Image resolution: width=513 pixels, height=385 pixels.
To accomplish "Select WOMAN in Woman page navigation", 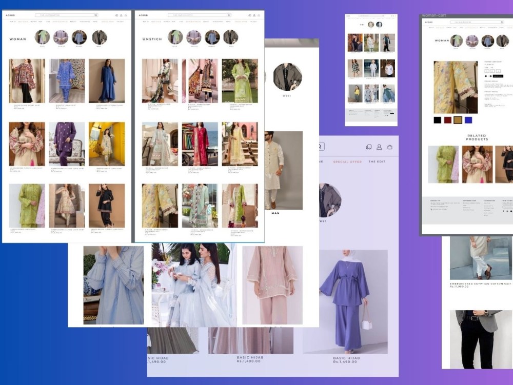I will click(34, 22).
